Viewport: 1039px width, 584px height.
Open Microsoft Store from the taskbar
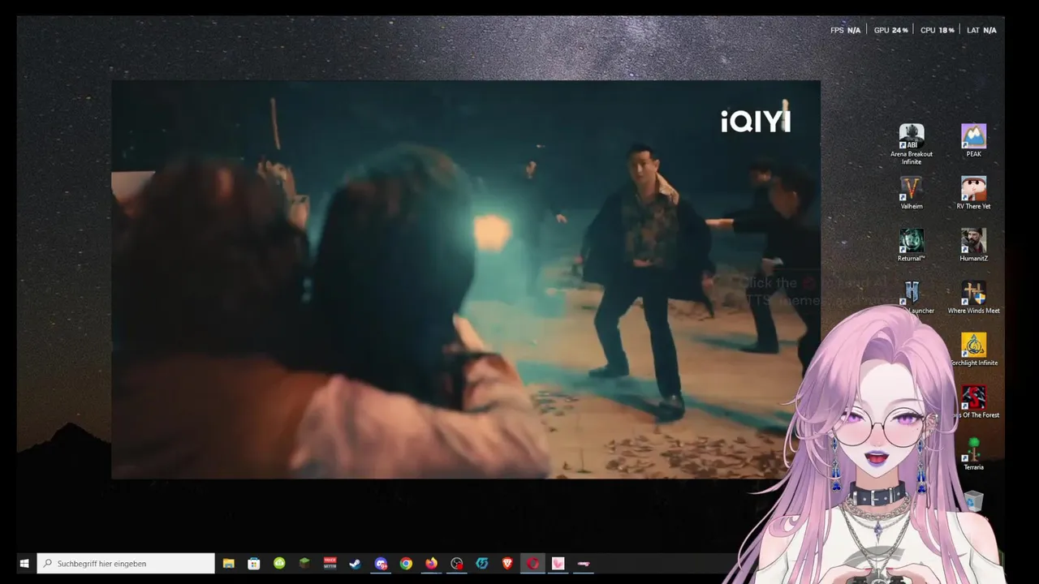point(254,564)
